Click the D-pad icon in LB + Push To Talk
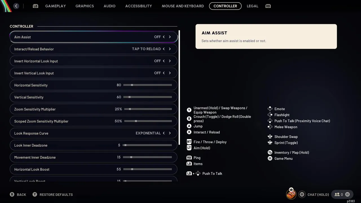The image size is (361, 203). coord(198,173)
